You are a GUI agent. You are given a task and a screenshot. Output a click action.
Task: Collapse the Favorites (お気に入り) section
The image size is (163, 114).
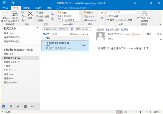pyautogui.click(x=3, y=28)
